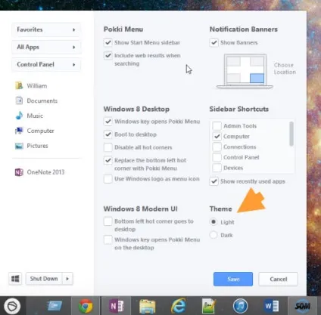
Task: Uncheck Computer in Sidebar Shortcuts list
Action: pos(217,136)
